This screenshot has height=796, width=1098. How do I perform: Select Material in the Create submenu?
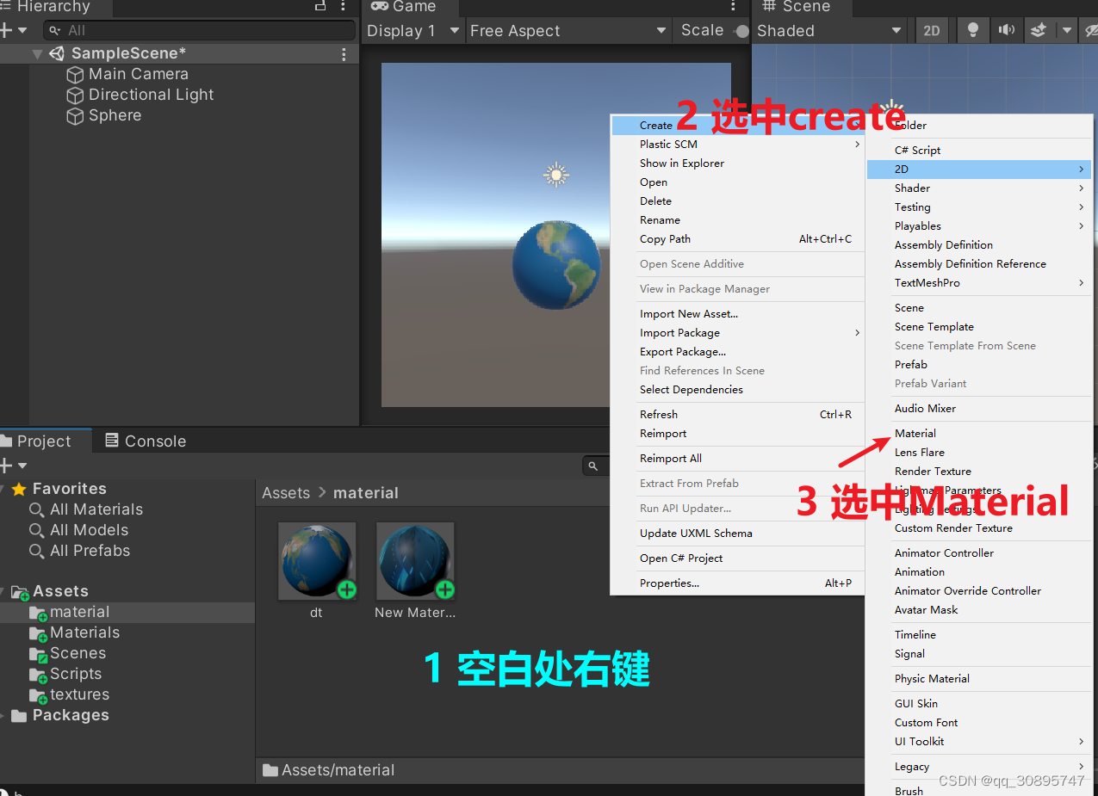tap(915, 433)
